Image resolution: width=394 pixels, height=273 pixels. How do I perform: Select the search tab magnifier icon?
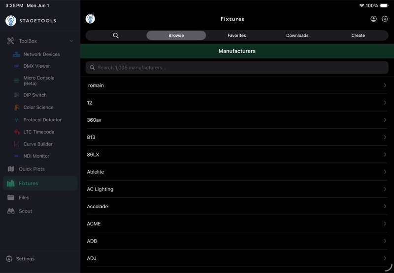[116, 35]
